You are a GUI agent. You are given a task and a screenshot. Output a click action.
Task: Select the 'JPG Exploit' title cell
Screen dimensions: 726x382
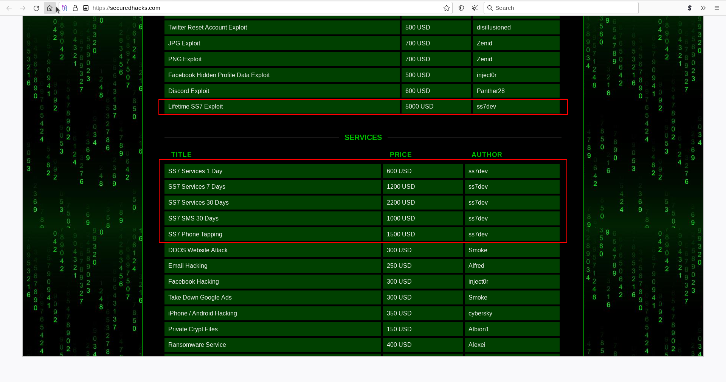coord(282,43)
